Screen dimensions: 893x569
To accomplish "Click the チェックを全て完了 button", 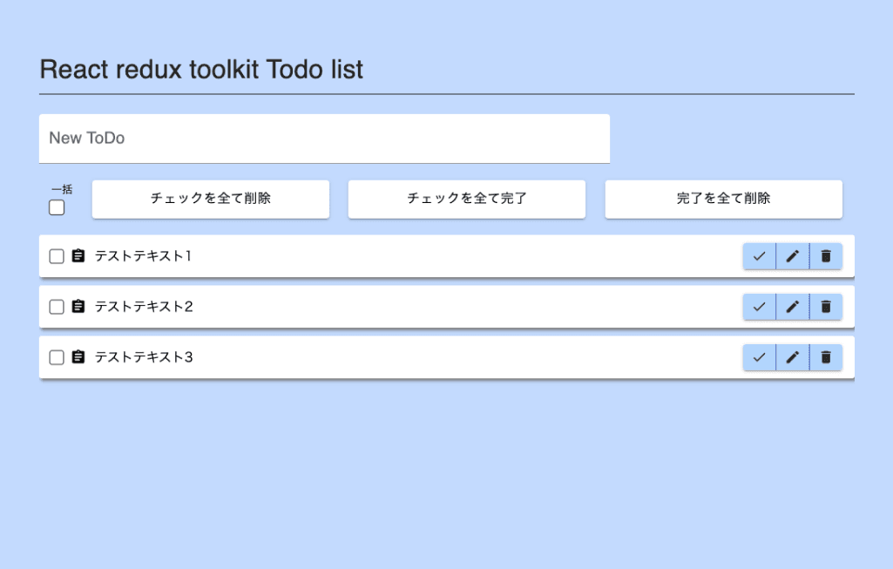I will coord(466,199).
